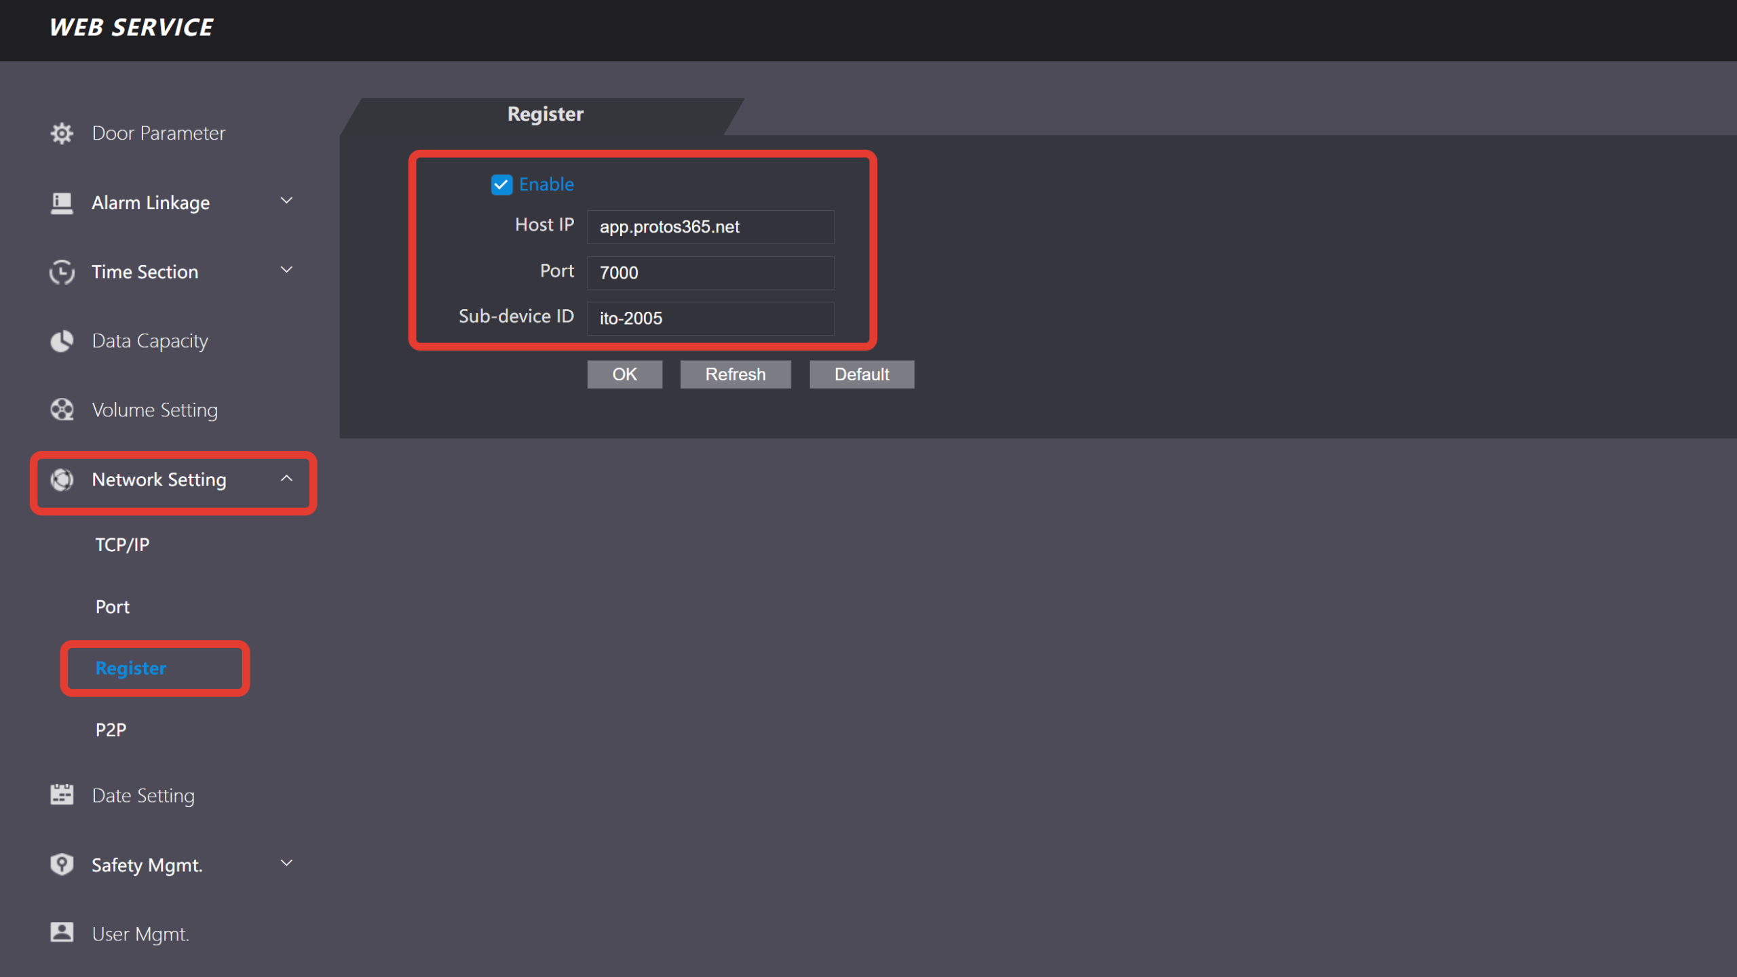Uncheck the Enable checkbox
Viewport: 1737px width, 977px height.
[501, 184]
